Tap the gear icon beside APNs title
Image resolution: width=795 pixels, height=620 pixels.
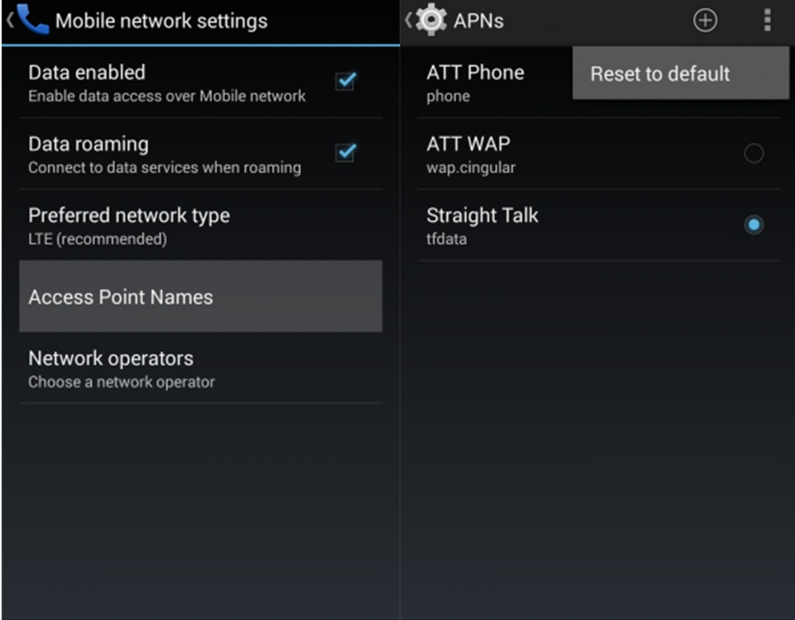point(431,20)
